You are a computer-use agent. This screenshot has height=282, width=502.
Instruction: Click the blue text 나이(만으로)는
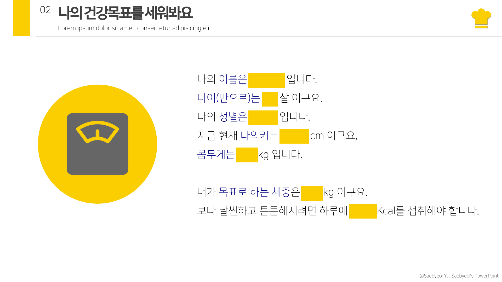[228, 98]
